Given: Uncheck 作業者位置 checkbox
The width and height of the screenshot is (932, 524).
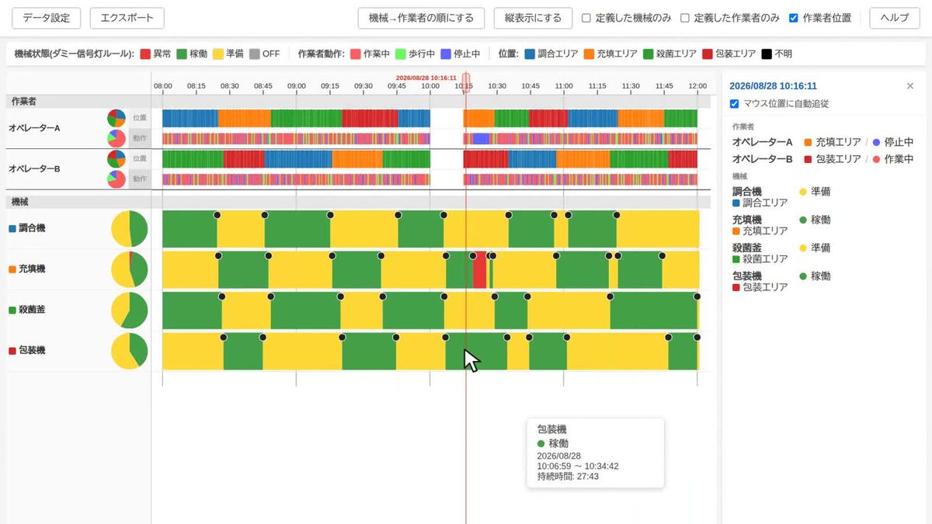Looking at the screenshot, I should pos(793,18).
